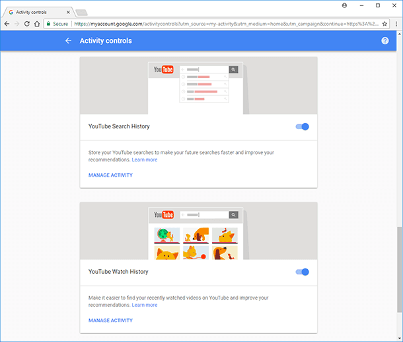Image resolution: width=403 pixels, height=342 pixels.
Task: Go back using Activity controls header arrow
Action: click(x=68, y=40)
